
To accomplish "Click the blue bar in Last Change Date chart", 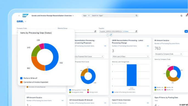I will 132,75.
